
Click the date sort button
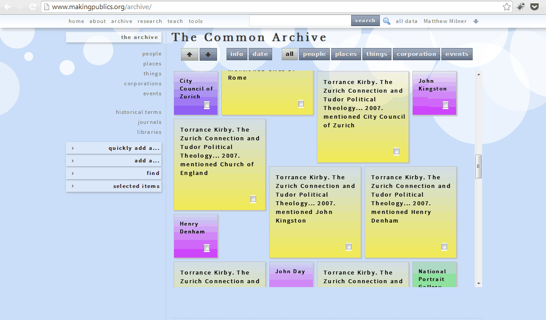260,54
